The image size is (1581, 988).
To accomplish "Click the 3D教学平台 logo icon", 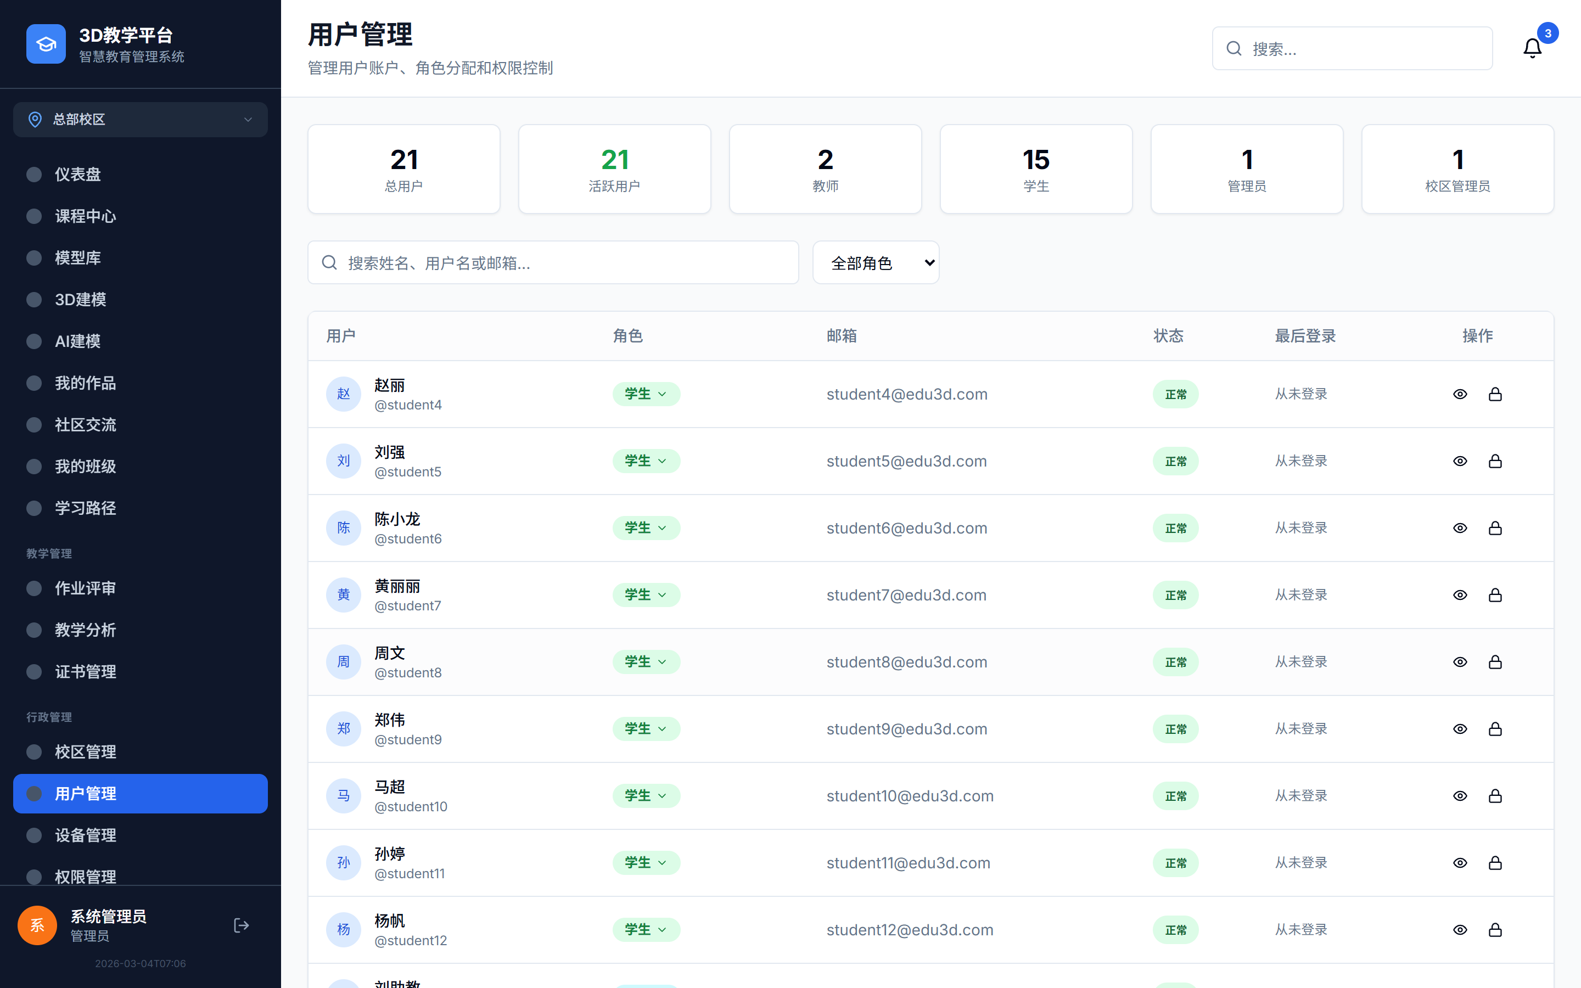I will pyautogui.click(x=46, y=43).
